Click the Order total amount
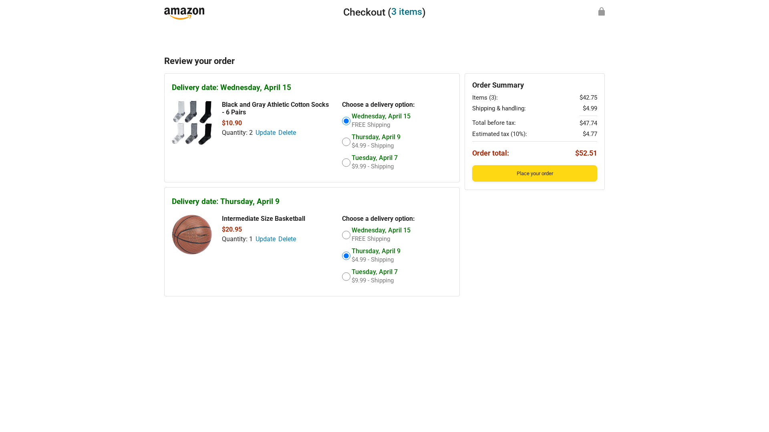This screenshot has height=432, width=769. pyautogui.click(x=586, y=153)
